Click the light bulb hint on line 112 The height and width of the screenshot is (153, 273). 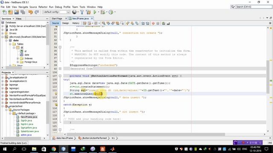(56, 94)
